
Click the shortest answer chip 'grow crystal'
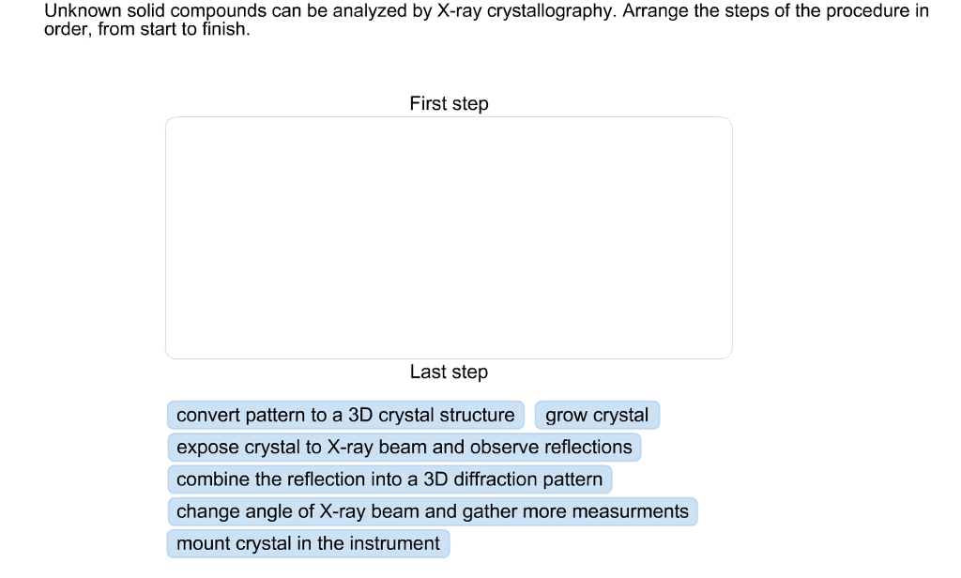(x=597, y=415)
